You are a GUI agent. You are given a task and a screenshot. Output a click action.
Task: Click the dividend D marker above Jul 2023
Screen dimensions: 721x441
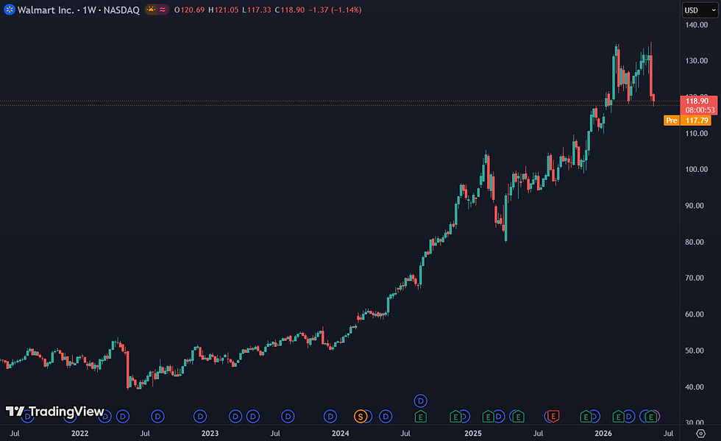tap(288, 417)
